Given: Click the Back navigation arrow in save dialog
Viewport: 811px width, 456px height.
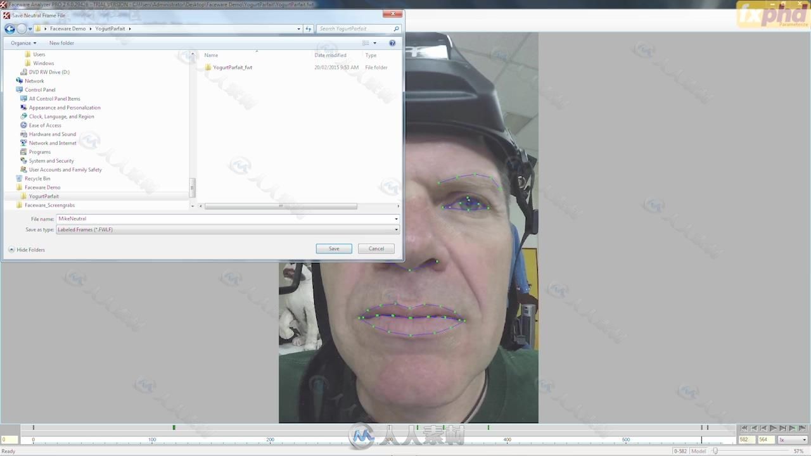Looking at the screenshot, I should (x=10, y=28).
